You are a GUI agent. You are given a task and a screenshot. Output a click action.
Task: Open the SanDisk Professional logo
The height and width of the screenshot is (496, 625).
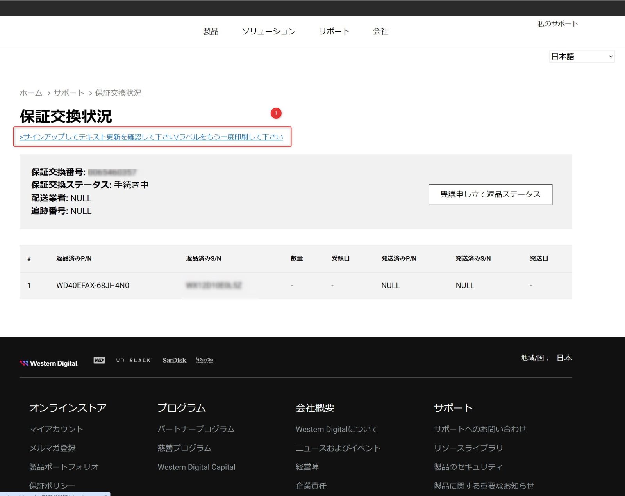pyautogui.click(x=205, y=360)
